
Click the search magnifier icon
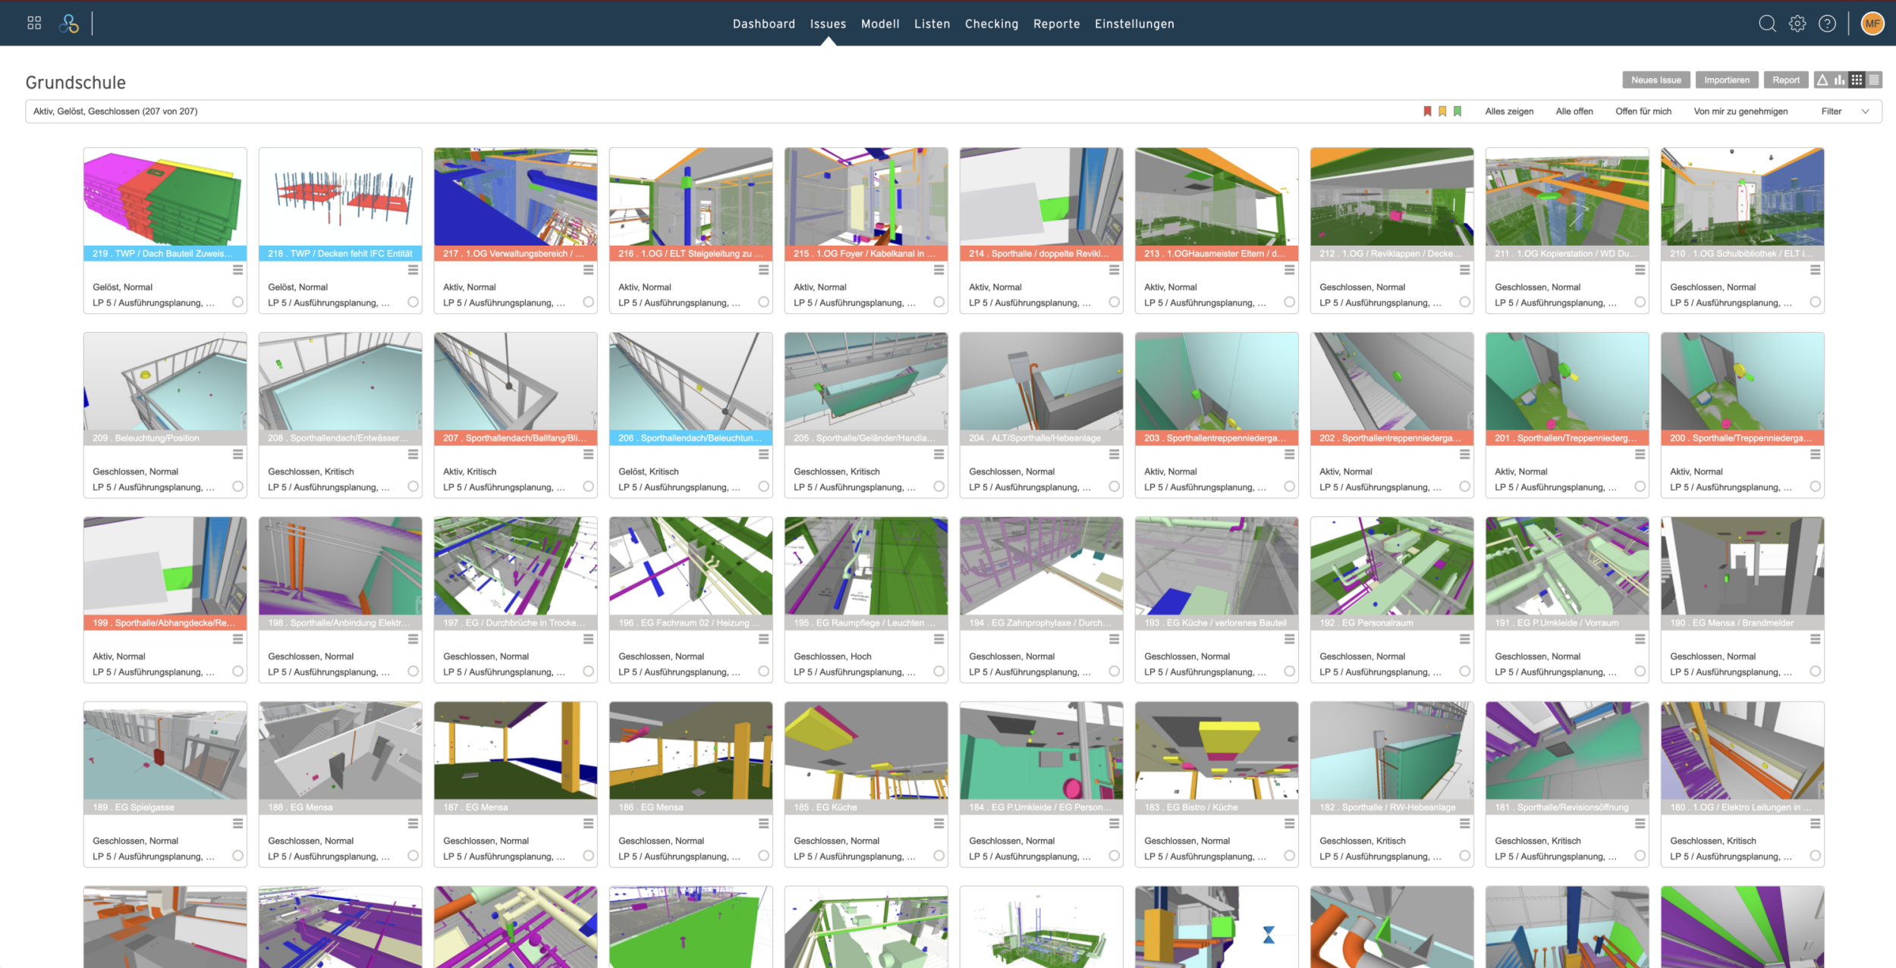click(x=1767, y=23)
